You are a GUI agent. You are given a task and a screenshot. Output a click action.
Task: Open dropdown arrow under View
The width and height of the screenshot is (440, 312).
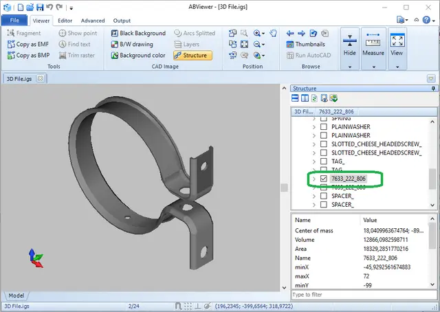point(397,67)
